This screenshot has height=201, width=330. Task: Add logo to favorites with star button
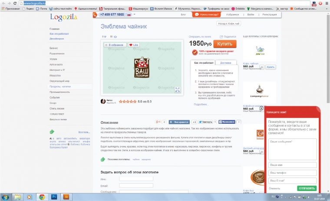click(113, 45)
